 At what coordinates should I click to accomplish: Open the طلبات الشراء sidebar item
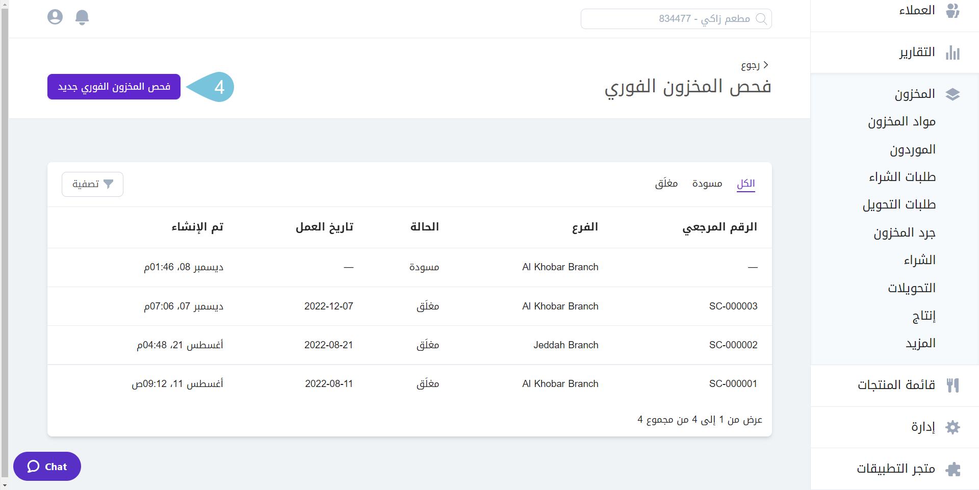click(x=902, y=177)
